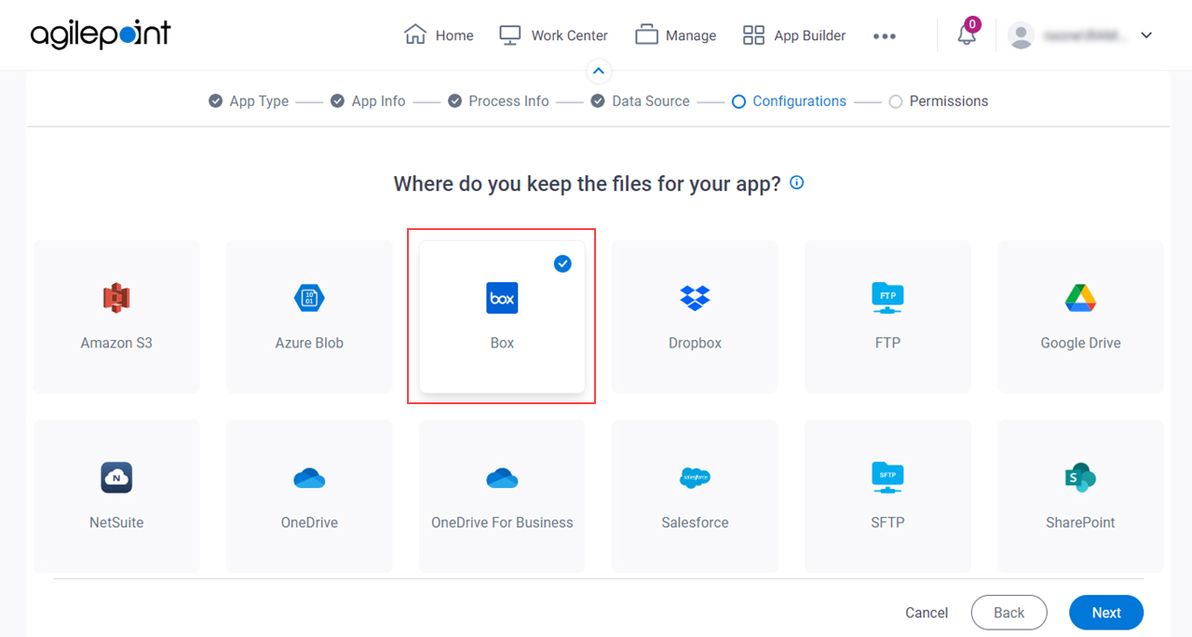Click the Manage briefcase icon
This screenshot has width=1192, height=637.
click(646, 35)
